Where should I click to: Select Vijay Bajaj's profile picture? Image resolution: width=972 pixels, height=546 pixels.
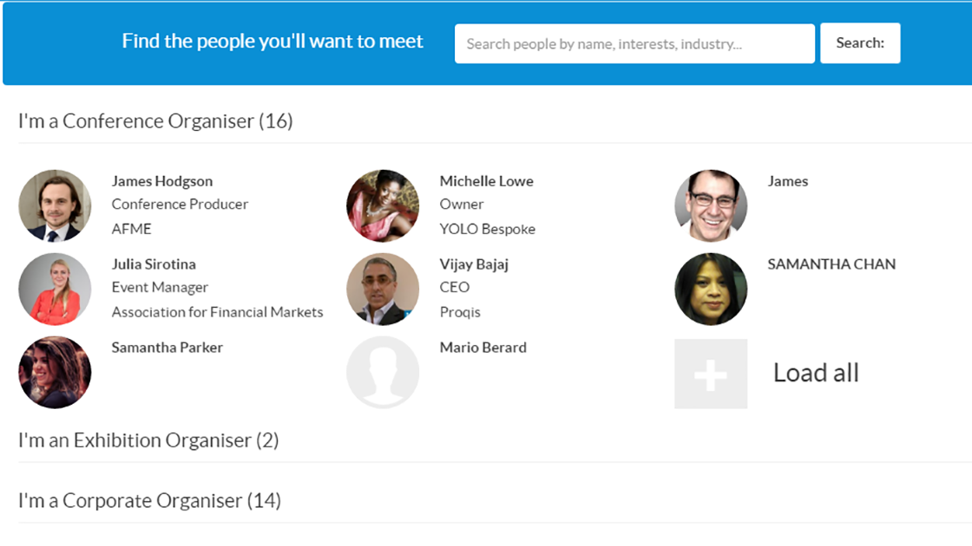383,289
